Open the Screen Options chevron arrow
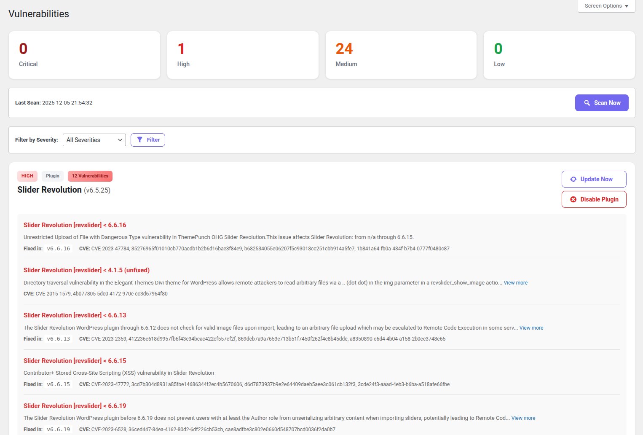This screenshot has width=643, height=435. pos(627,6)
